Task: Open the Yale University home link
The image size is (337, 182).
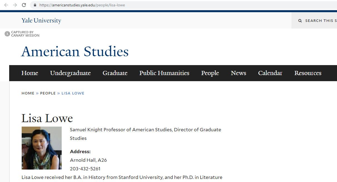Action: 41,20
